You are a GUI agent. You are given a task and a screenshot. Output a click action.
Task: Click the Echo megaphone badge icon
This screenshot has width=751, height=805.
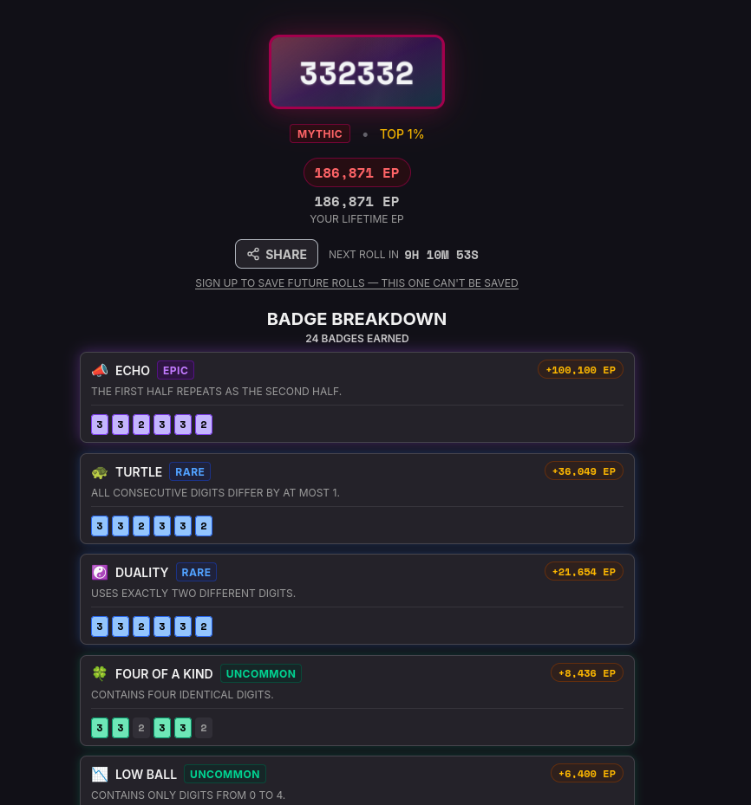point(100,370)
